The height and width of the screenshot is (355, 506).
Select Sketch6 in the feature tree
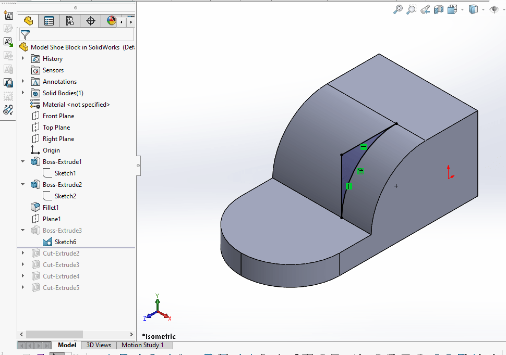tap(65, 242)
